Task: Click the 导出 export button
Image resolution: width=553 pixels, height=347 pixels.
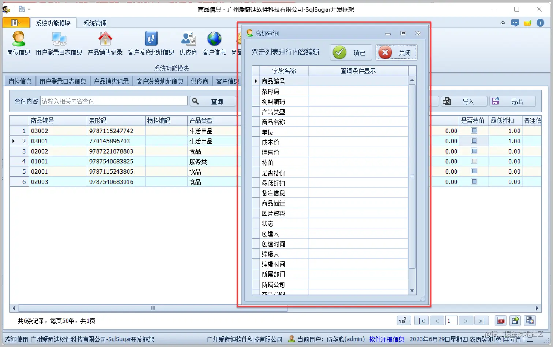Action: 512,101
